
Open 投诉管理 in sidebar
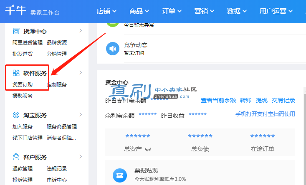[x=23, y=180]
